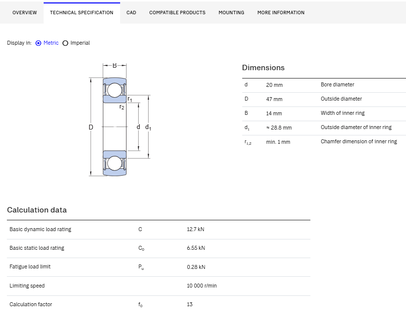
Task: Open the Overview tab
Action: [25, 13]
